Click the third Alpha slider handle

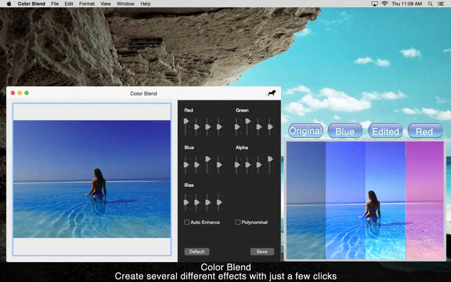coord(259,165)
